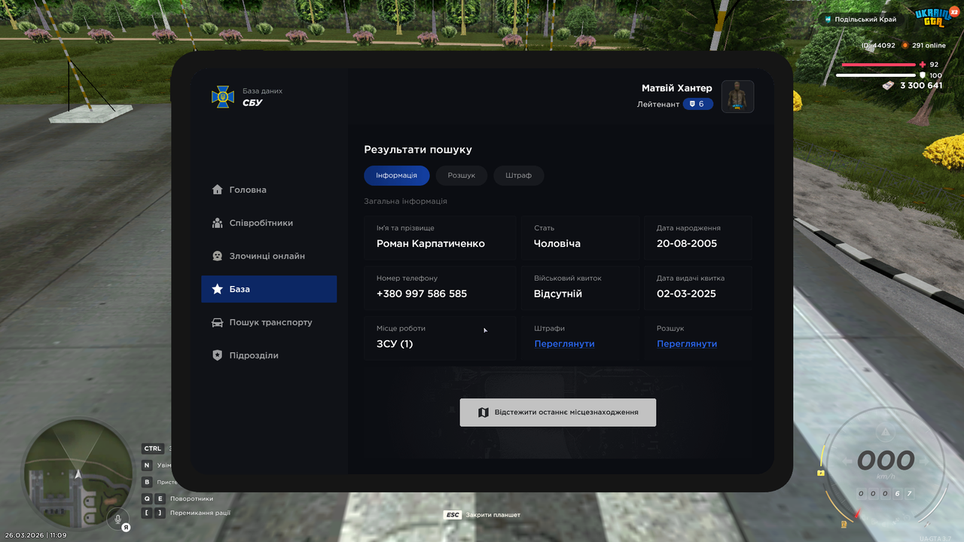Screen dimensions: 964x542
Task: Switch to the Розшук tab
Action: point(462,175)
